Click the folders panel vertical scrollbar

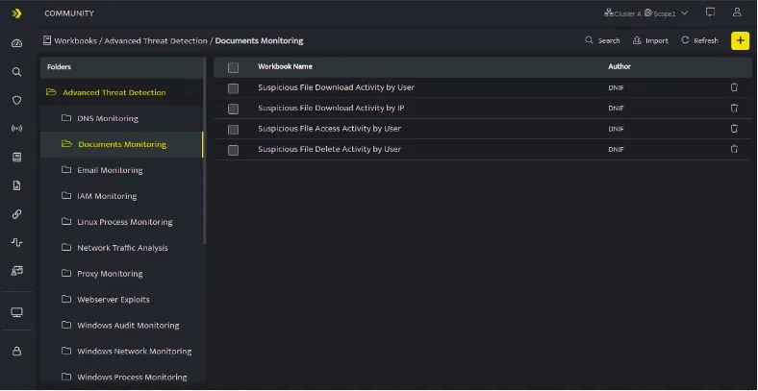(205, 151)
